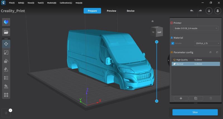The height and width of the screenshot is (119, 223).
Task: Click the top handle of the layer slider
Action: coord(157,42)
